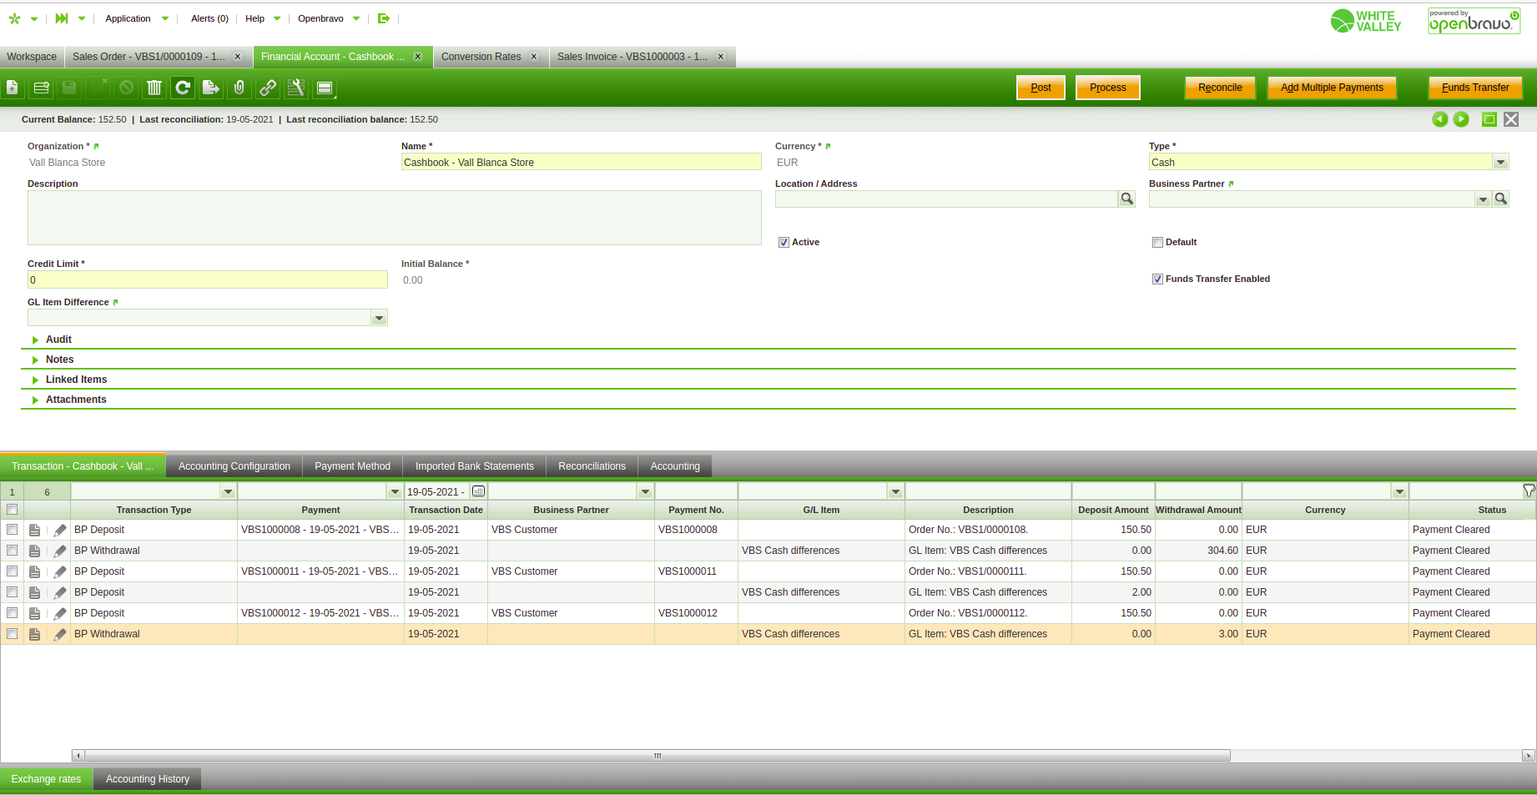The width and height of the screenshot is (1537, 795).
Task: Open attachments using the paperclip icon
Action: 239,88
